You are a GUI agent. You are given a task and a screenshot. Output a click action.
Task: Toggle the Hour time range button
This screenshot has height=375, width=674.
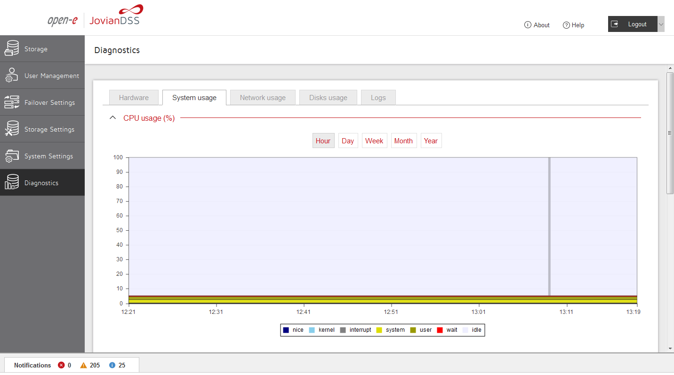(323, 141)
